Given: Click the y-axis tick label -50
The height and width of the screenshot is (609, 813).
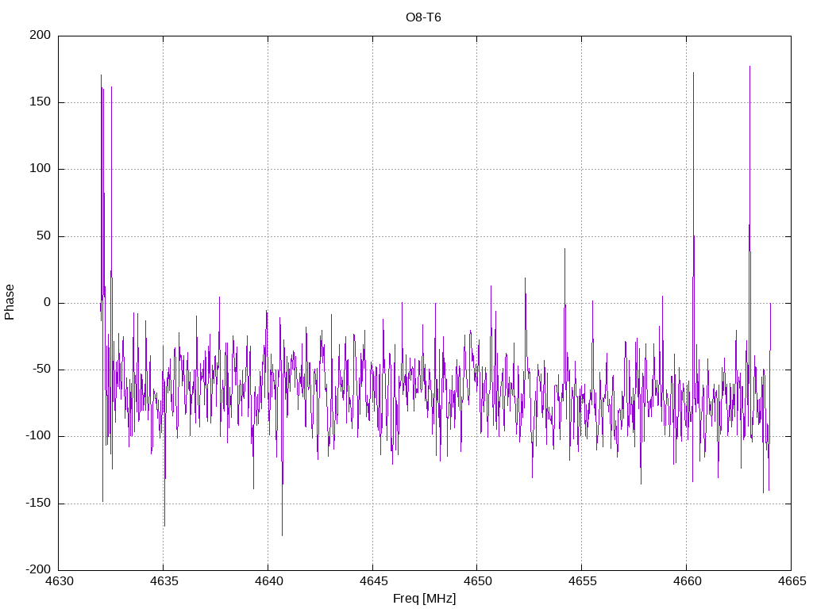Looking at the screenshot, I should [41, 370].
